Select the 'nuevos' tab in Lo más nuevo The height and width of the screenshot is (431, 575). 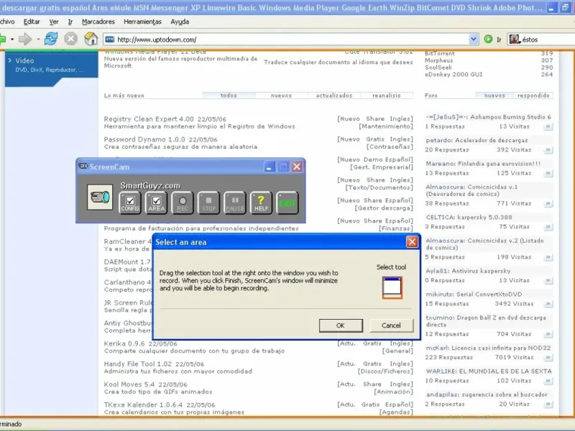281,96
